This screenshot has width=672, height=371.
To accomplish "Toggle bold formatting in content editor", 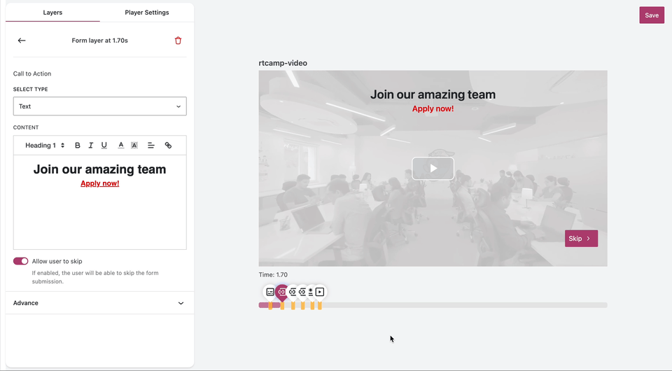I will (x=78, y=146).
